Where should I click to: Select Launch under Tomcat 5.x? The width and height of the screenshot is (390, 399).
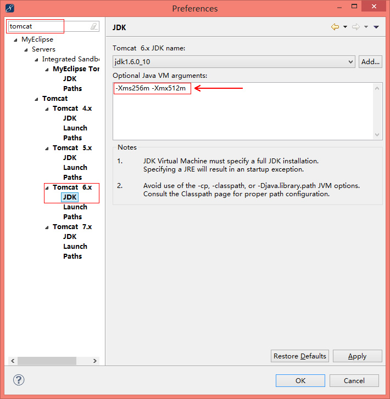tap(75, 168)
